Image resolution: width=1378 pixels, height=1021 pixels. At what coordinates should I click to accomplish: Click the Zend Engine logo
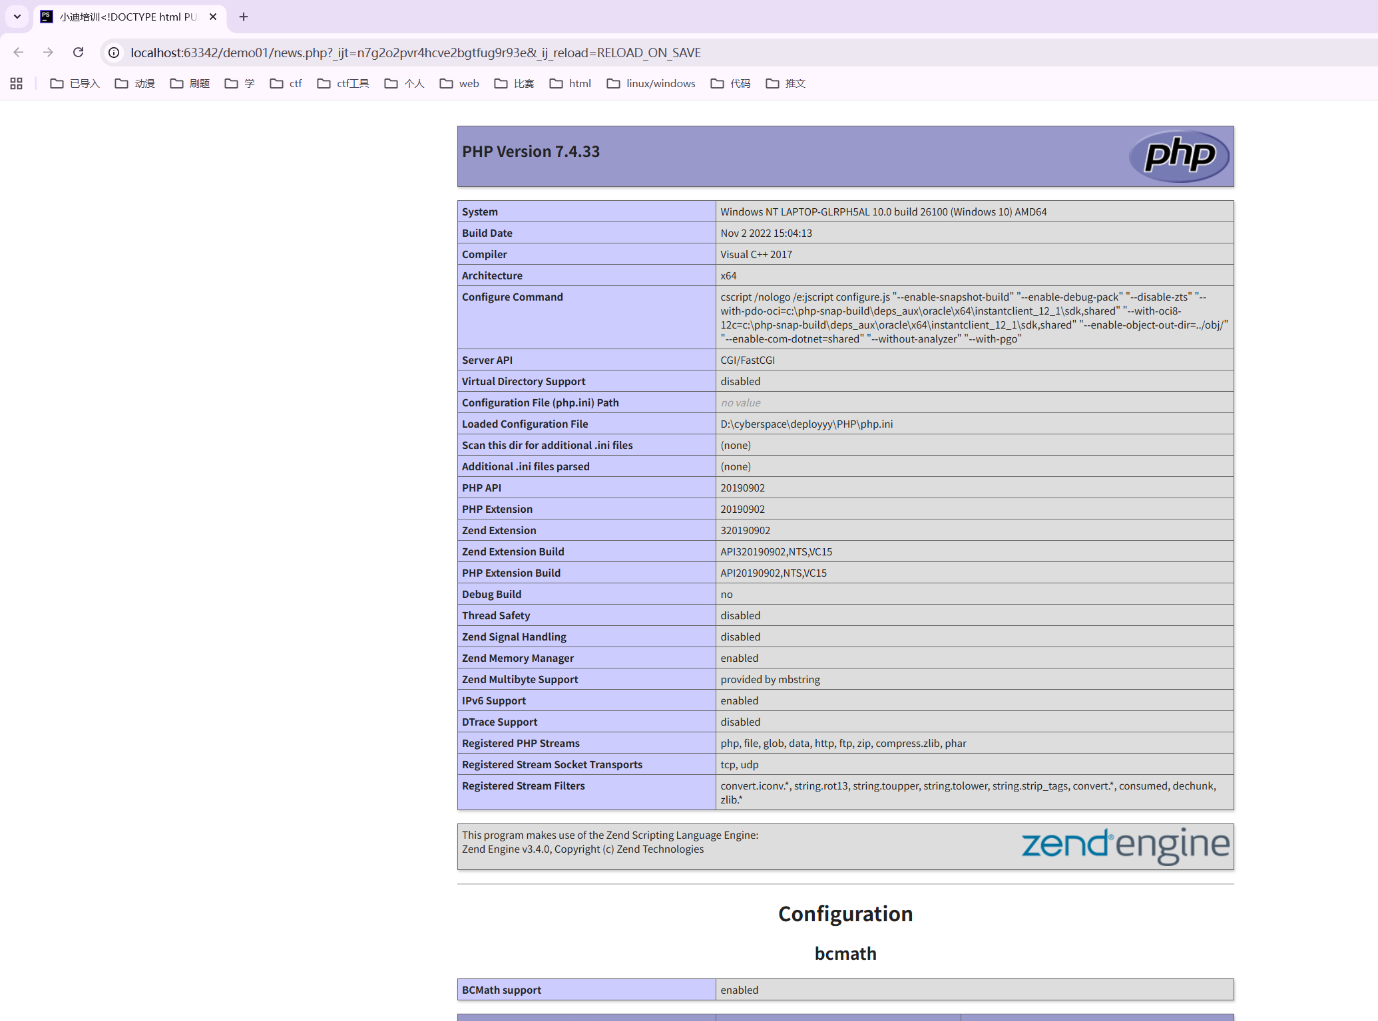[1125, 845]
